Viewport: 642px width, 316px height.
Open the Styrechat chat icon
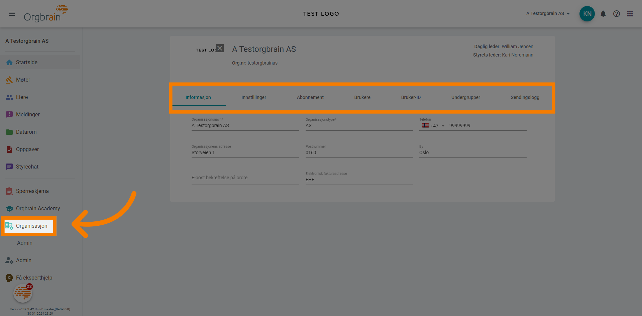9,167
